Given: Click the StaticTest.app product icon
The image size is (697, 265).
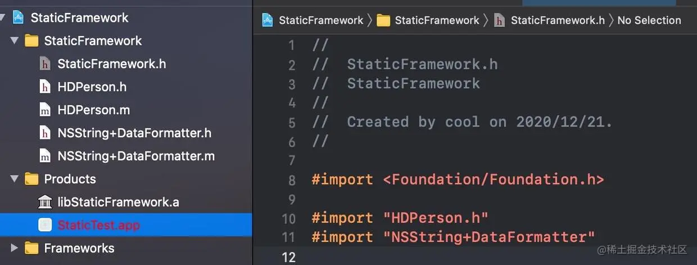Looking at the screenshot, I should tap(45, 225).
